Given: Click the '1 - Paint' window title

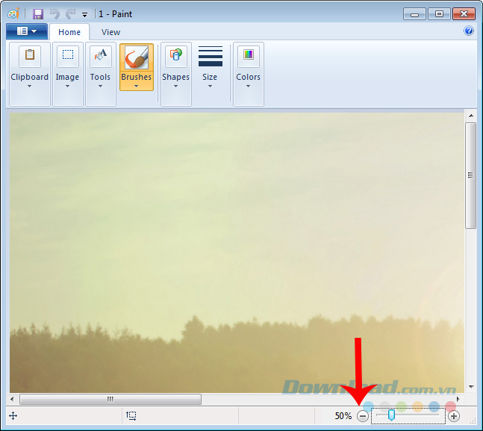Looking at the screenshot, I should click(x=115, y=14).
